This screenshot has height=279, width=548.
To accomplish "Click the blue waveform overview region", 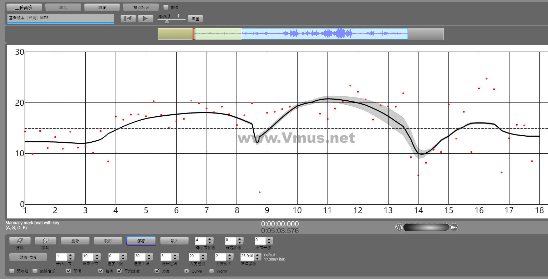I will (x=324, y=34).
